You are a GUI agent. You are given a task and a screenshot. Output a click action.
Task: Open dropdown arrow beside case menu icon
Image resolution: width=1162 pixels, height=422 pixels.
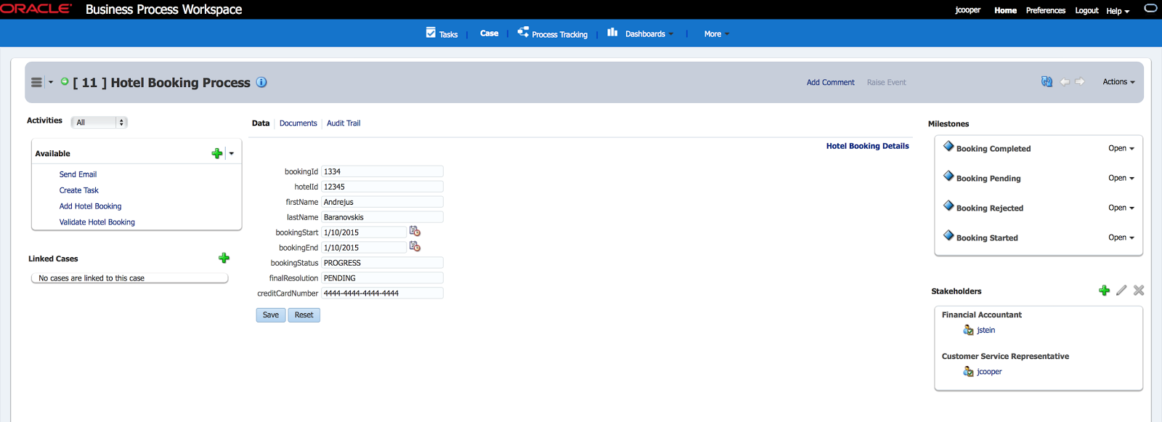click(51, 82)
